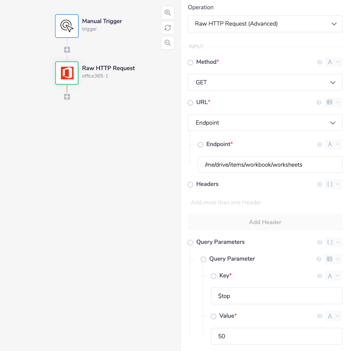
Task: Toggle the Query Parameters radio circle
Action: coord(190,243)
